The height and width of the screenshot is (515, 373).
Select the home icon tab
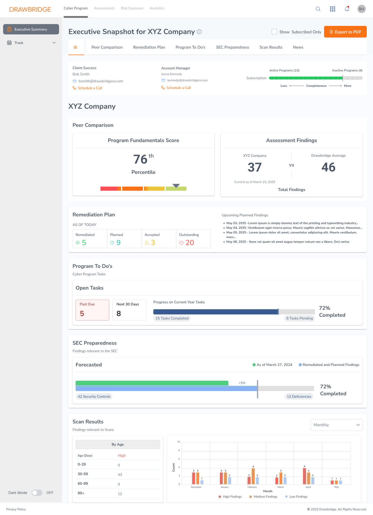pos(76,47)
